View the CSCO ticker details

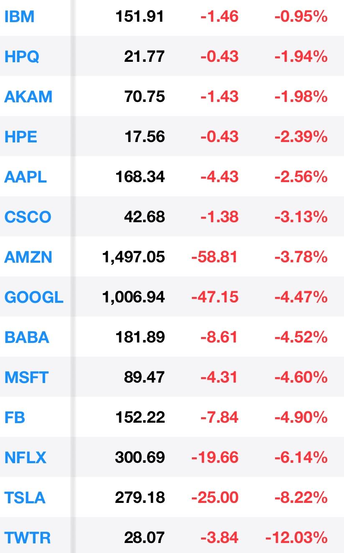pyautogui.click(x=28, y=217)
